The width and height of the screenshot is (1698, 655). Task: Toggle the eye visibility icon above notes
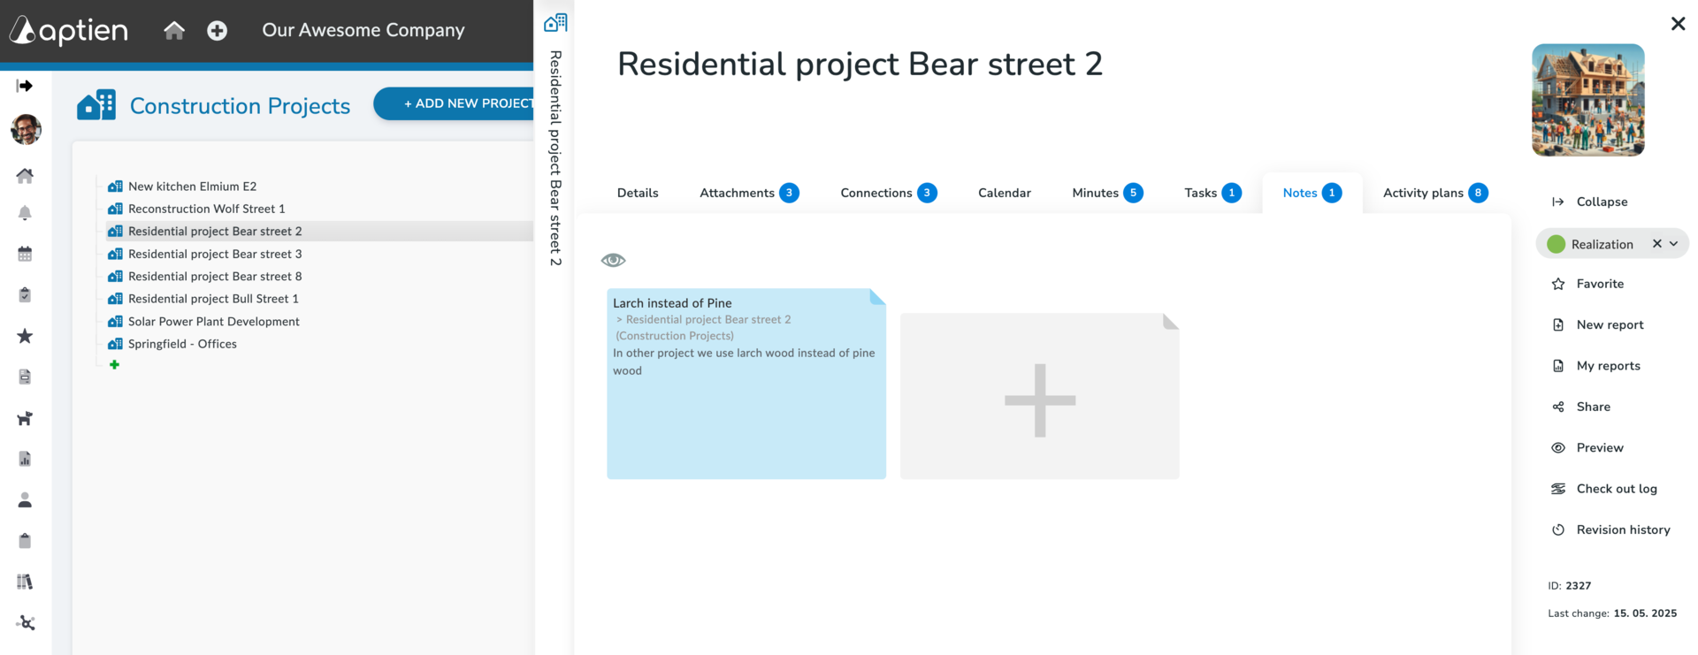tap(613, 260)
